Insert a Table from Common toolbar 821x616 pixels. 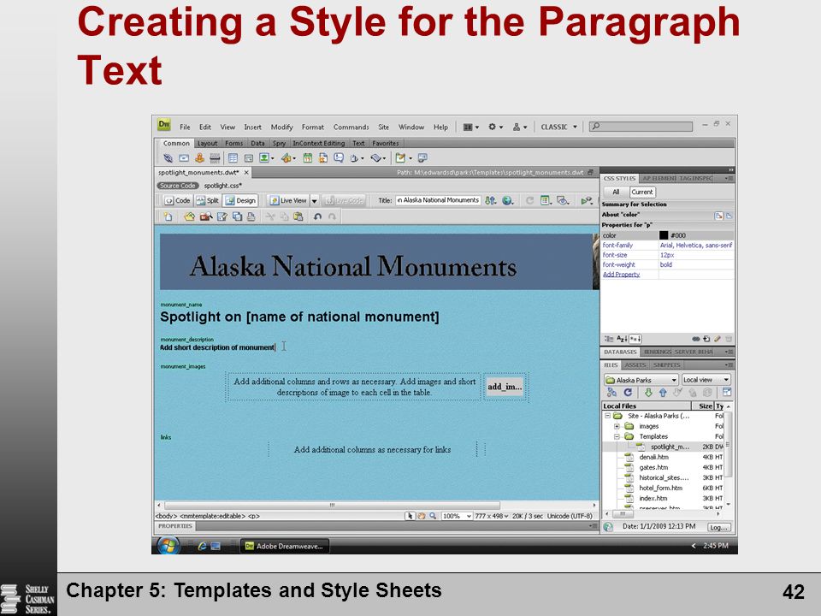pyautogui.click(x=233, y=157)
